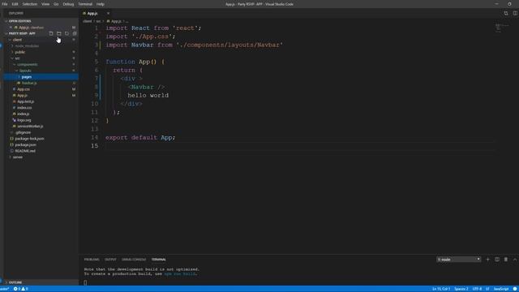Open the Selection menu
519x292 pixels.
(x=30, y=4)
